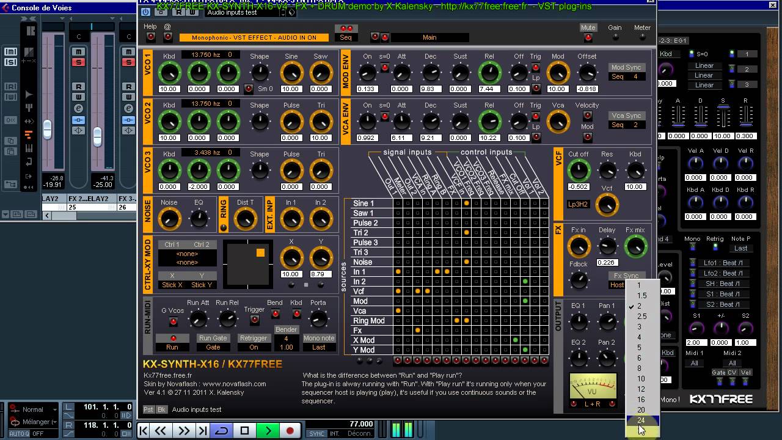Toggle the G Vcos LED in RUN-MIDI
This screenshot has height=440, width=782.
[173, 321]
